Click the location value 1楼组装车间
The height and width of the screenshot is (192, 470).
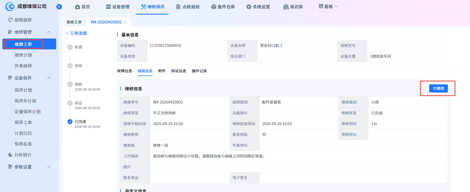(x=381, y=56)
